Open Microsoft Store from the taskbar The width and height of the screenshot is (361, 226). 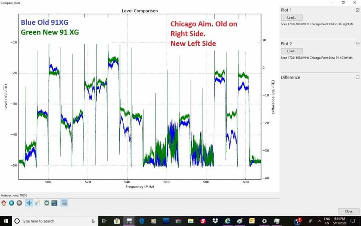tap(117, 221)
